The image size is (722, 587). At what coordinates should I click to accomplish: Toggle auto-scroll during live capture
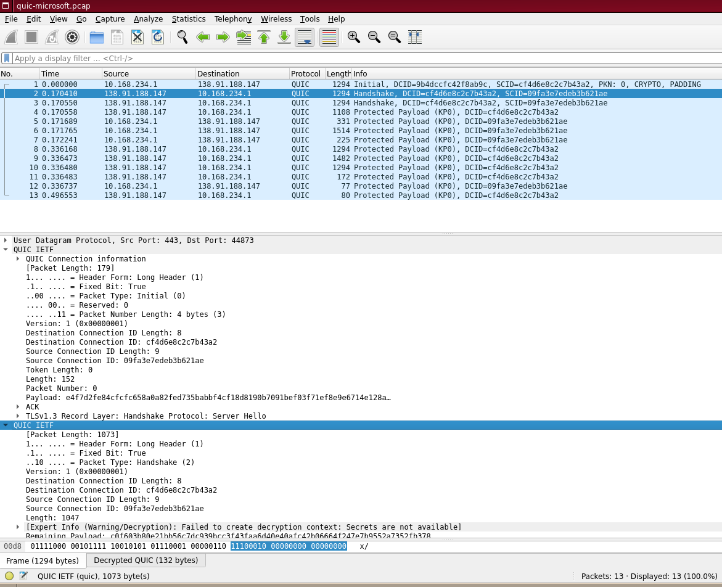click(305, 37)
